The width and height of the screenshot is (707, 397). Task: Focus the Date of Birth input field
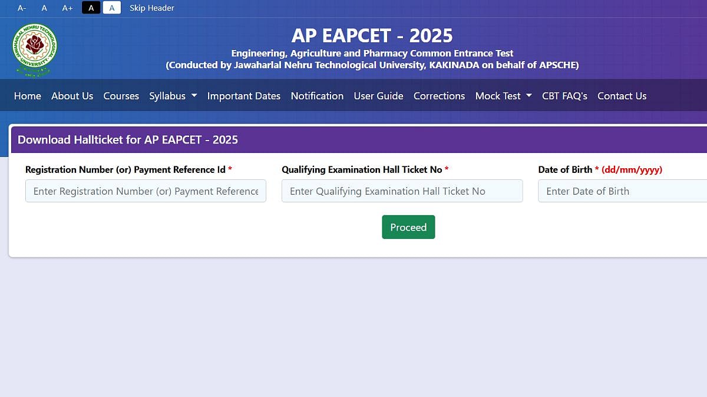[623, 191]
